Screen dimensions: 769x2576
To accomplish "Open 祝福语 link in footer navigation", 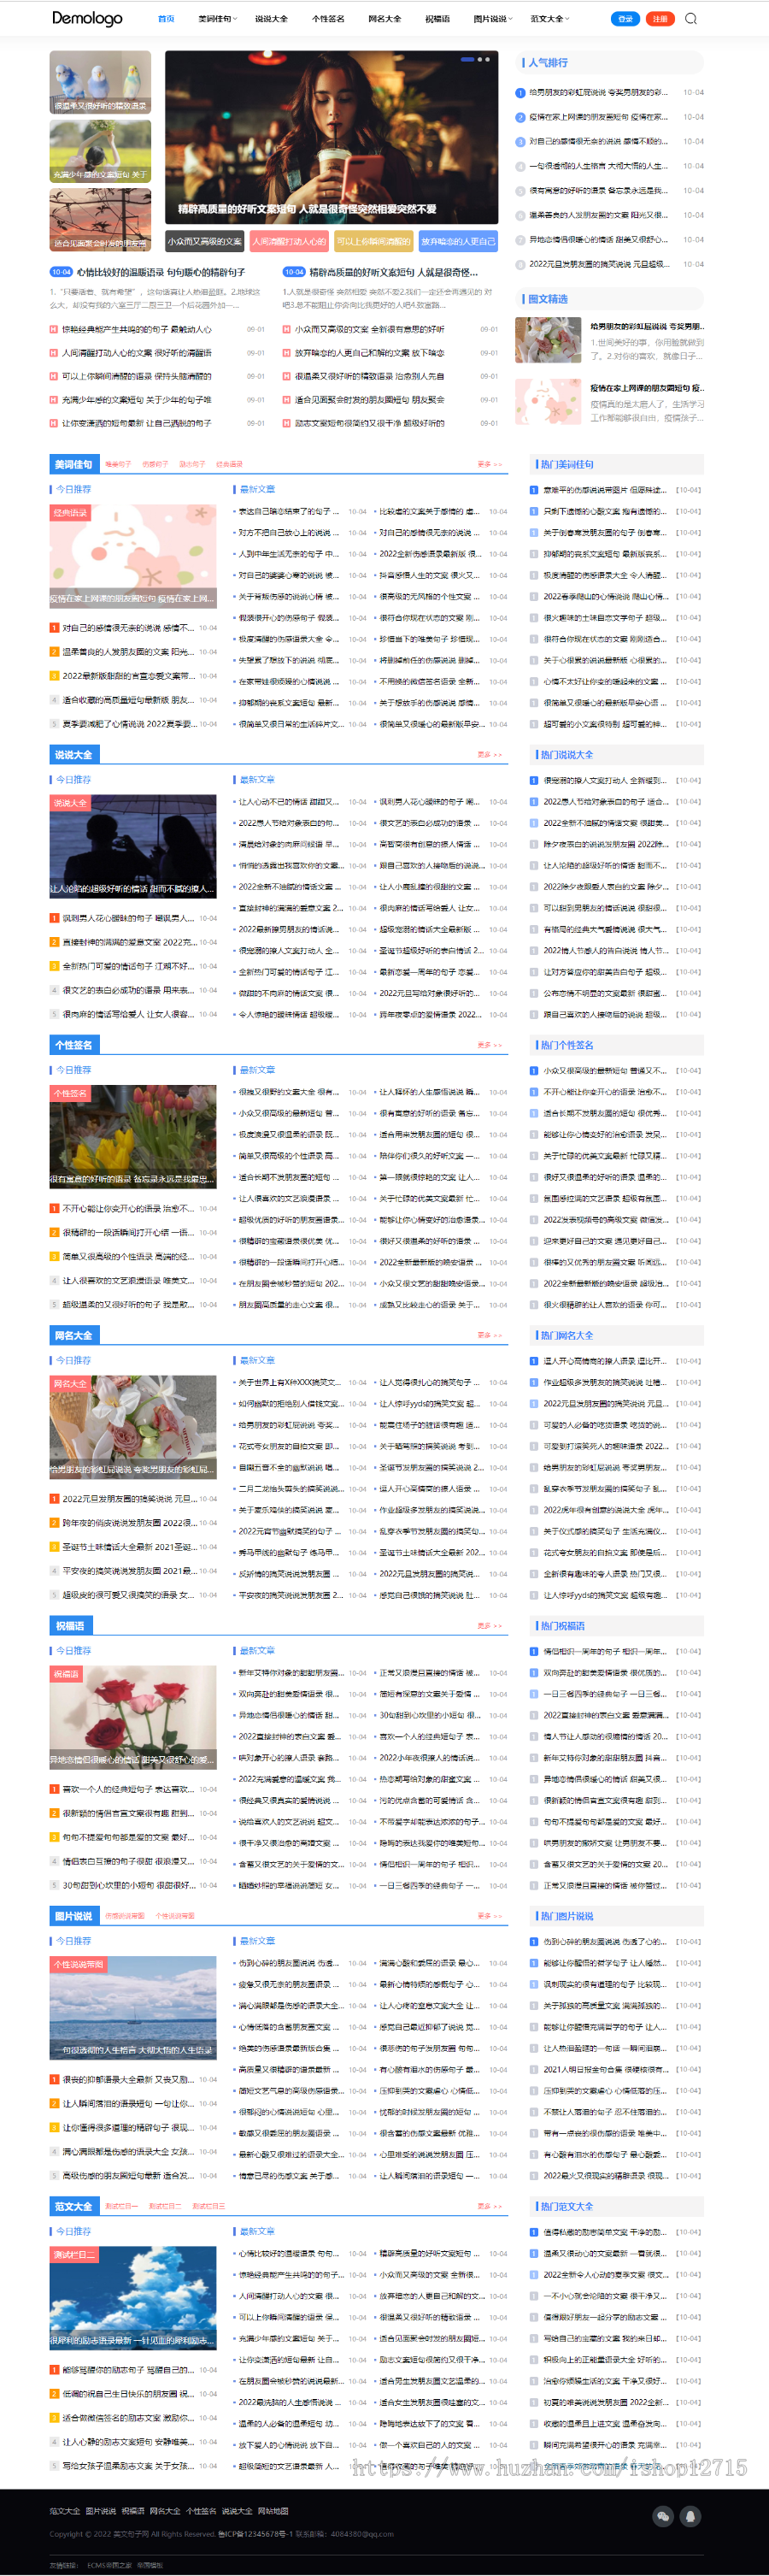I will tap(133, 2511).
